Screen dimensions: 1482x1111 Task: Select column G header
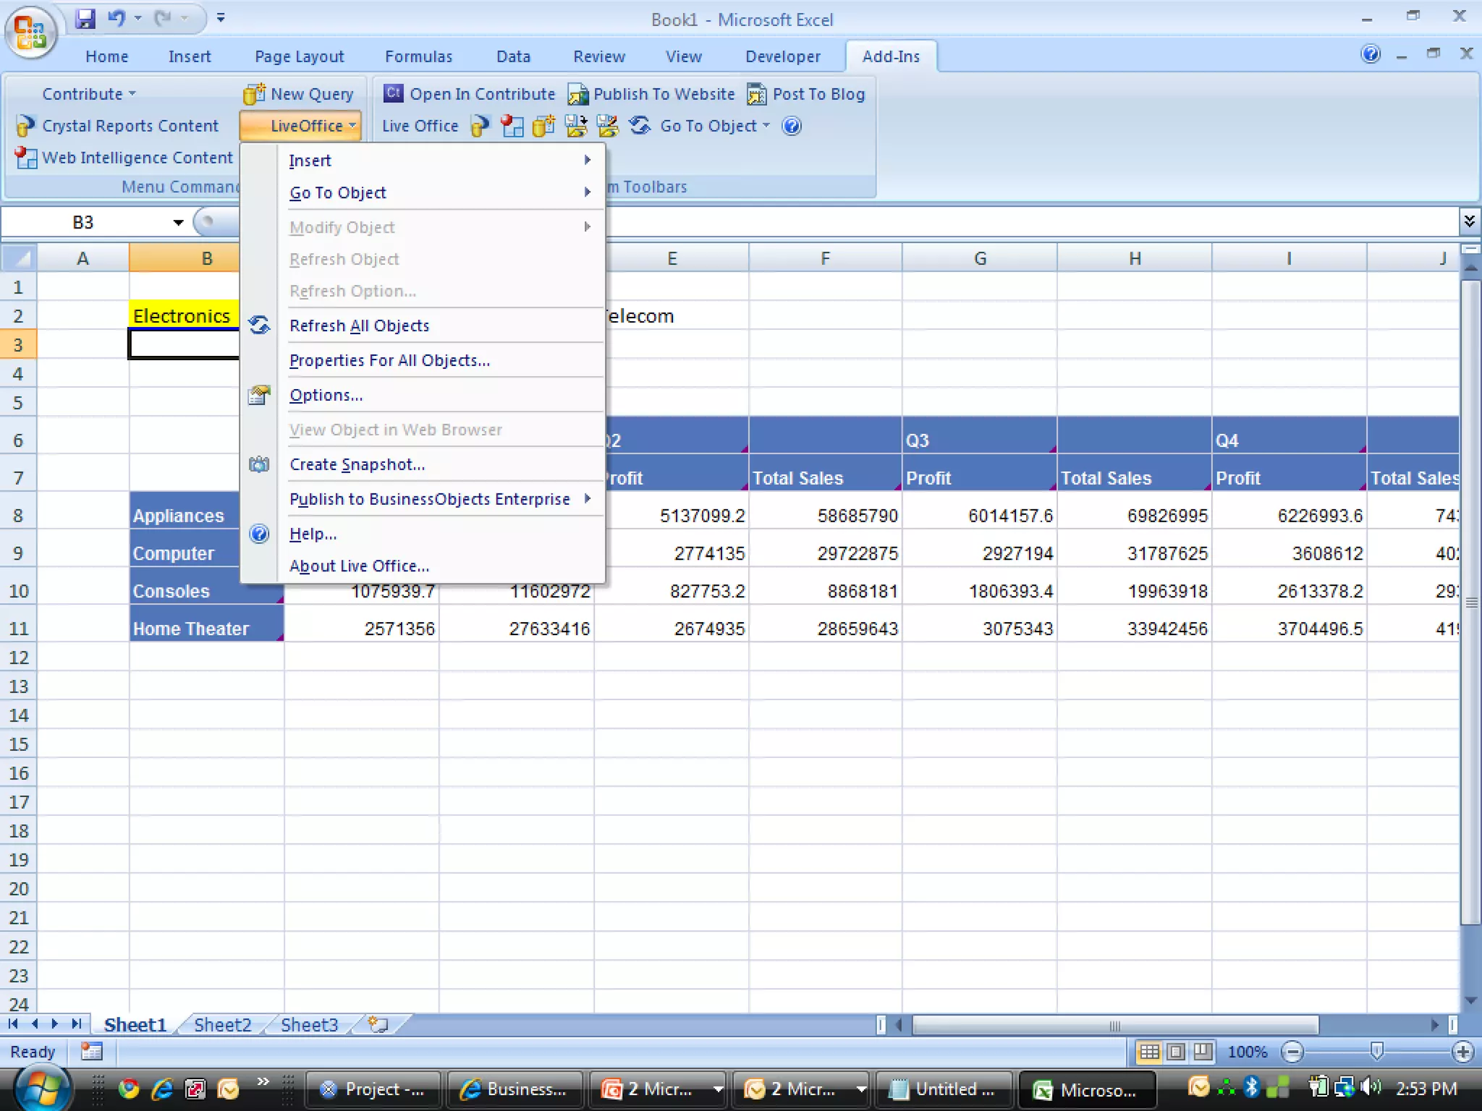pos(980,258)
